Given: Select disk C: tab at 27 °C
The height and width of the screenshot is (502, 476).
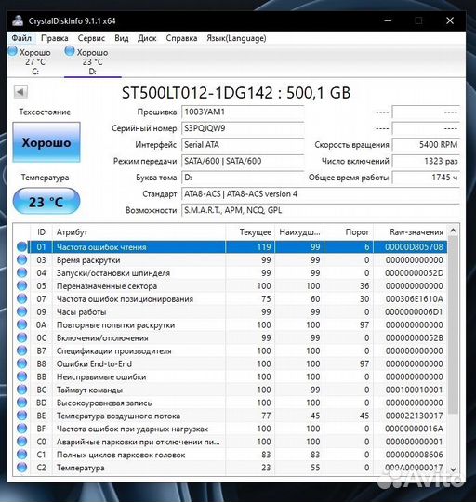Looking at the screenshot, I should click(32, 61).
